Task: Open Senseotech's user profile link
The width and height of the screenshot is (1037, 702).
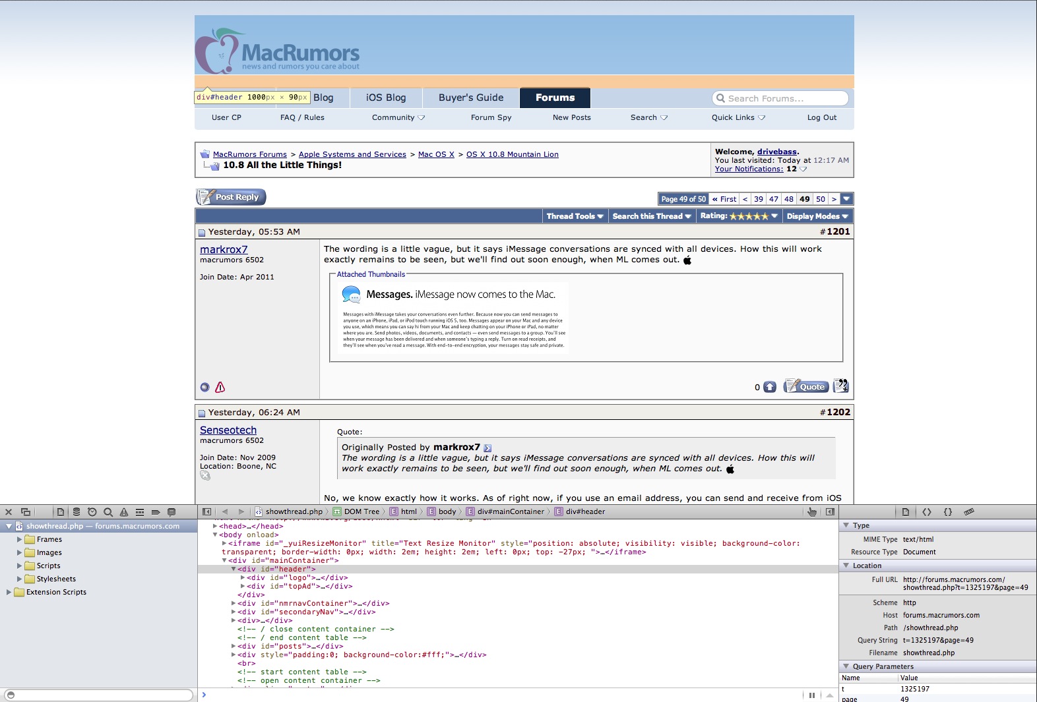Action: (x=228, y=430)
